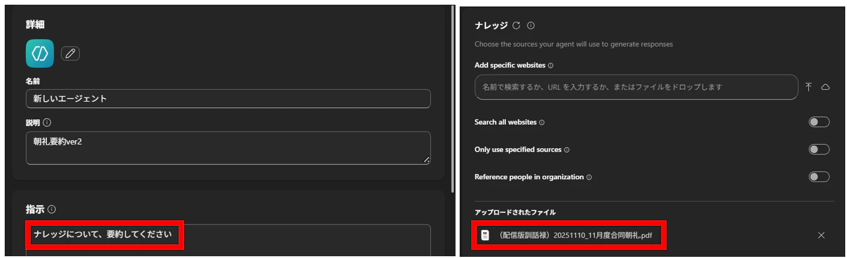Image resolution: width=847 pixels, height=258 pixels.
Task: Click the upload arrow icon
Action: coord(809,87)
